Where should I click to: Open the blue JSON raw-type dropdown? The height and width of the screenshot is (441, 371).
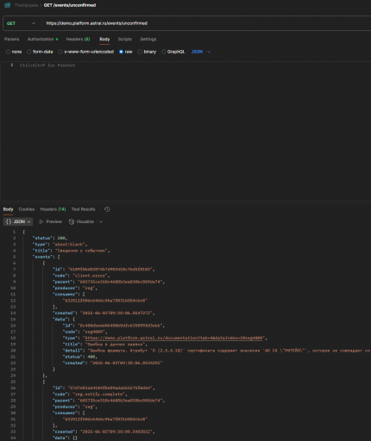coord(201,52)
